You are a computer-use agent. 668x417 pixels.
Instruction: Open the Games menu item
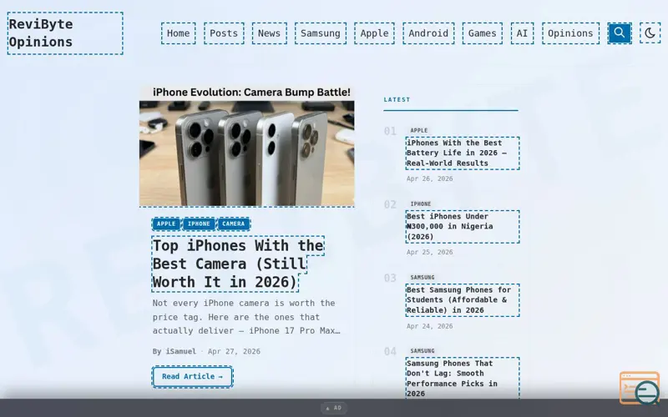(483, 33)
